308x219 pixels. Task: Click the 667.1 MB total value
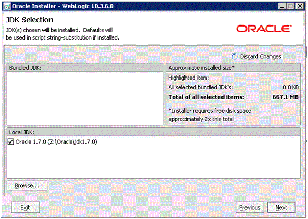pos(286,97)
